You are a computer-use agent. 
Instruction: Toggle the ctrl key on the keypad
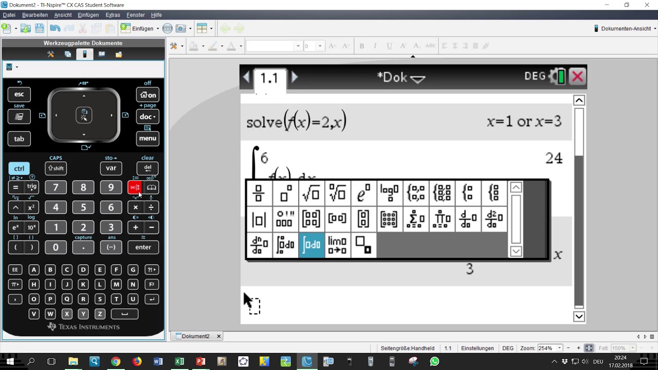19,169
